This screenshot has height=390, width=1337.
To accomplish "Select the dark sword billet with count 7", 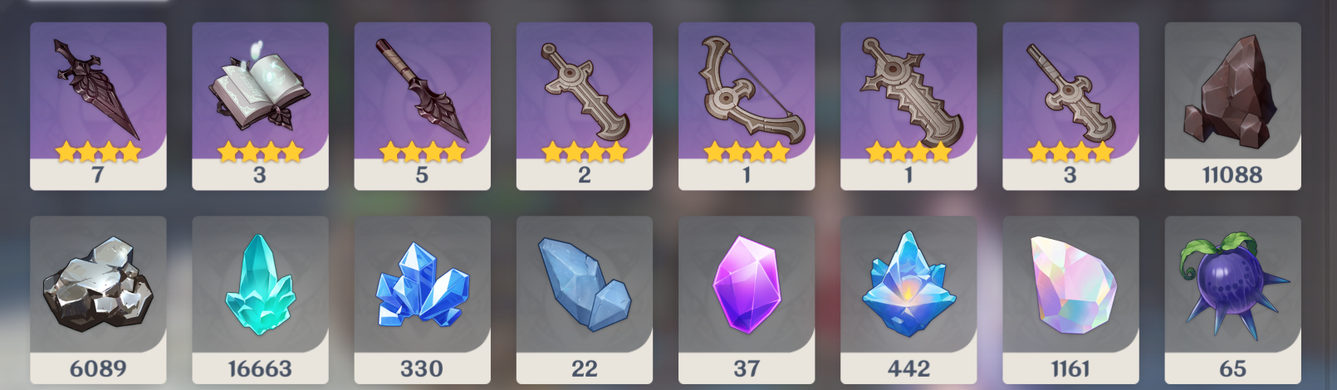I will [x=98, y=106].
